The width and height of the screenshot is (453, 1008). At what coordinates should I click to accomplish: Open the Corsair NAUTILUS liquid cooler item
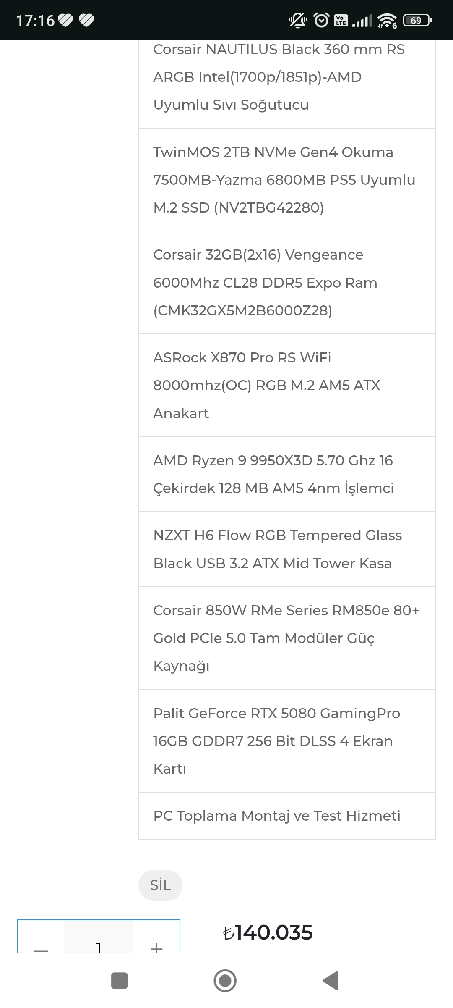(x=279, y=77)
